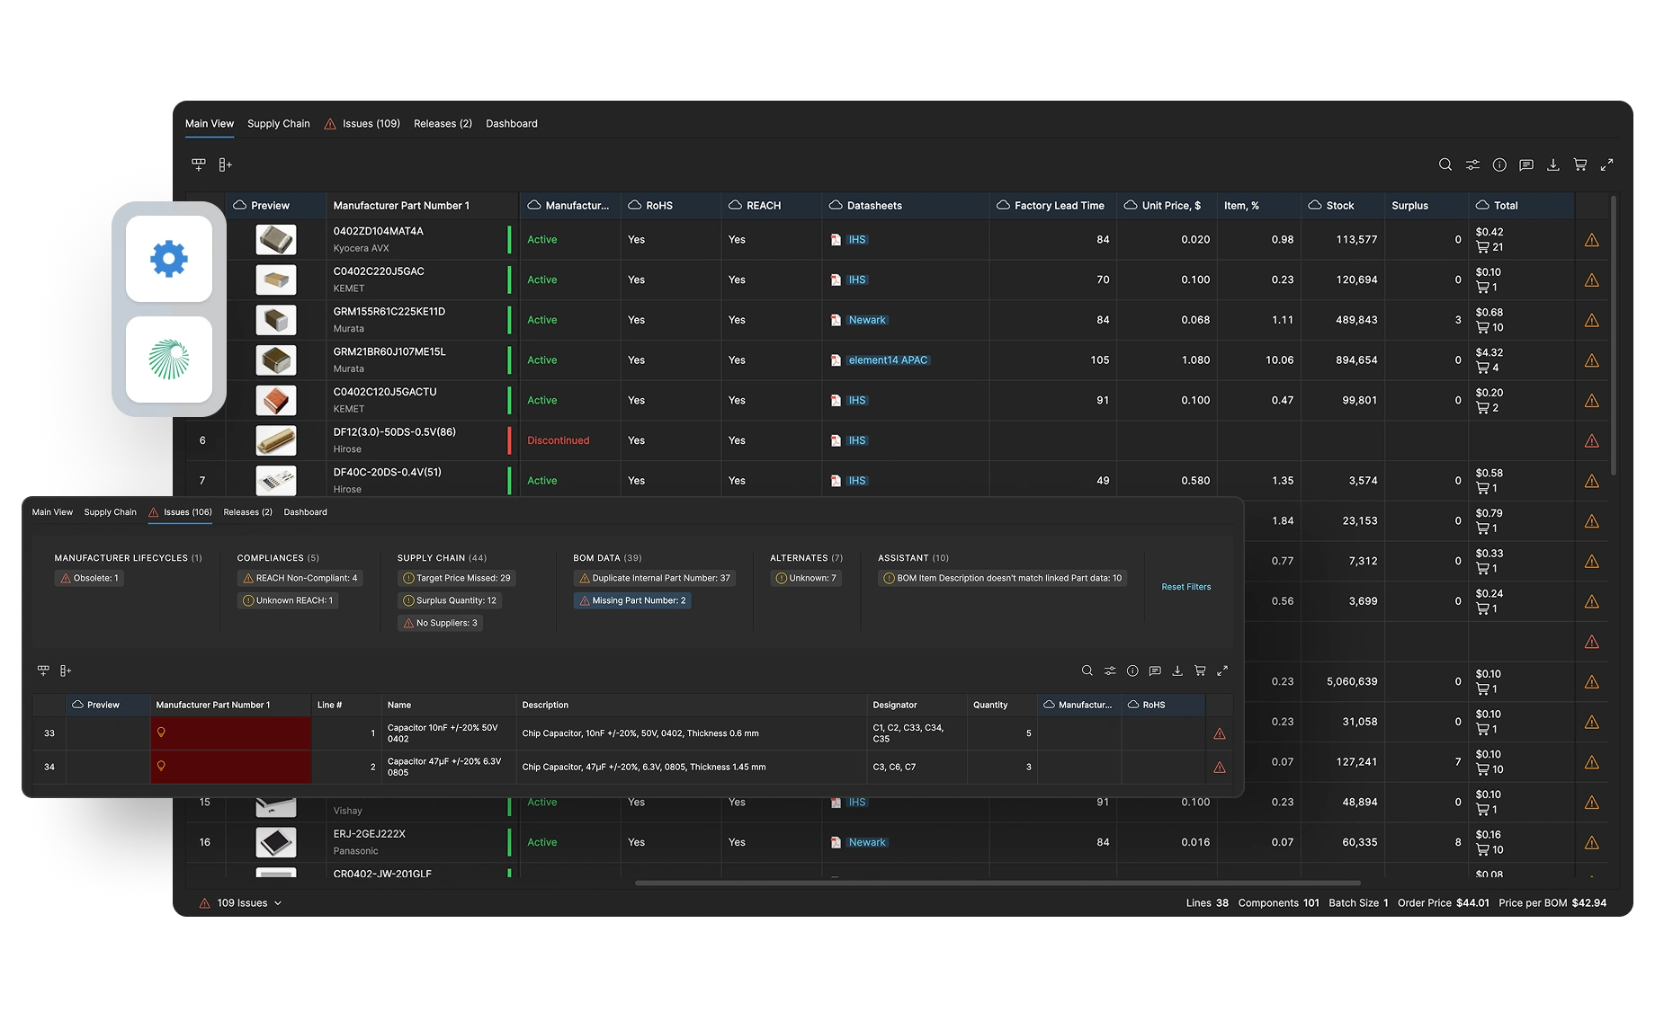Click the blue gear app icon
The width and height of the screenshot is (1655, 1021).
(x=169, y=260)
